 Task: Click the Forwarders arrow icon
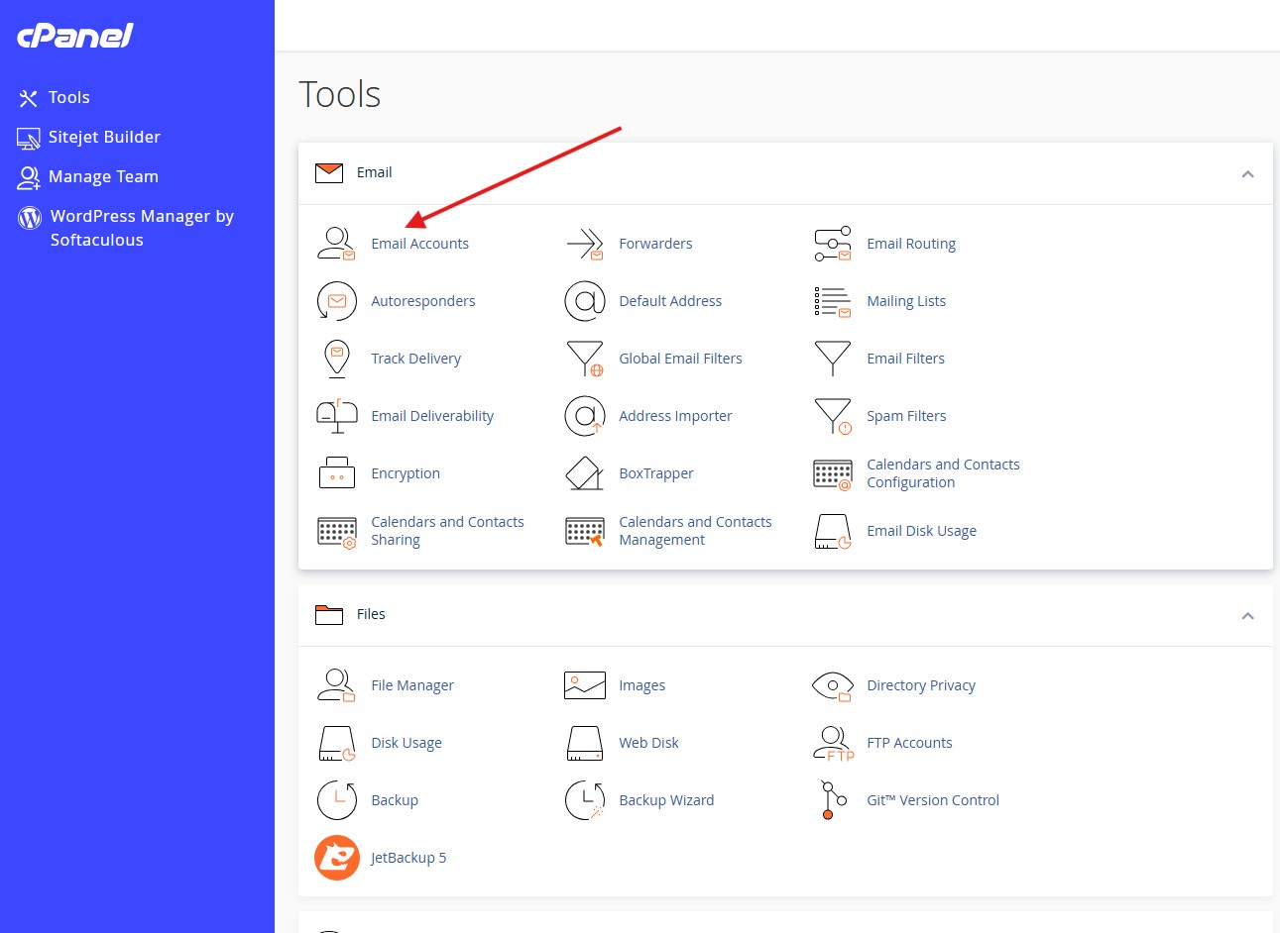point(584,244)
